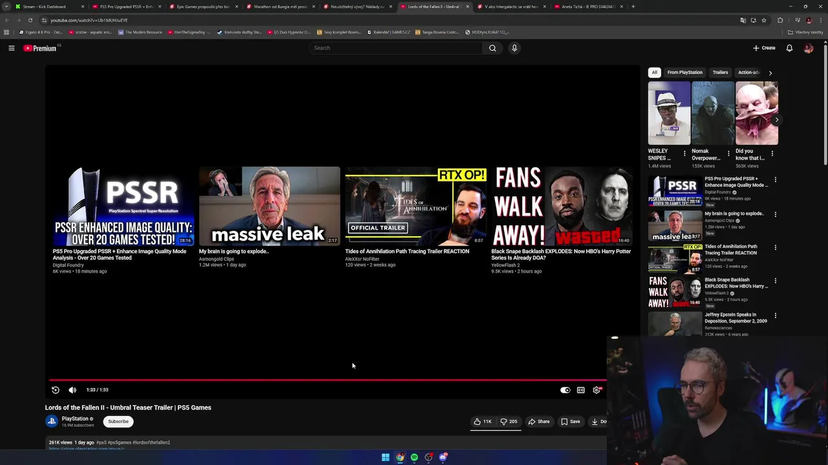This screenshot has width=828, height=465.
Task: Open sidebar Digital Foundry PSSR video title
Action: click(736, 181)
